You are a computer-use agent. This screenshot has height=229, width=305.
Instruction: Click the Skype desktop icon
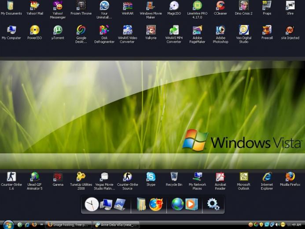[151, 179]
